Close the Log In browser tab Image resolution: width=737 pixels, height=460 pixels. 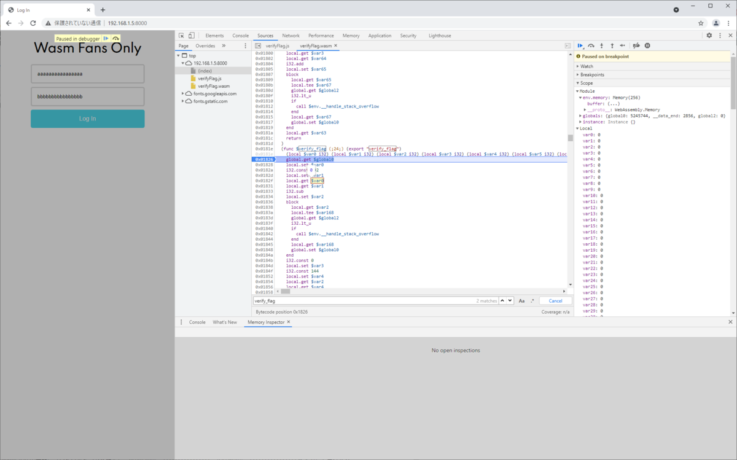pos(88,10)
